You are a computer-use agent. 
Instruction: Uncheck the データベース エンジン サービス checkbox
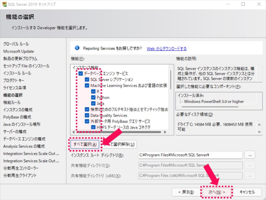(81, 73)
